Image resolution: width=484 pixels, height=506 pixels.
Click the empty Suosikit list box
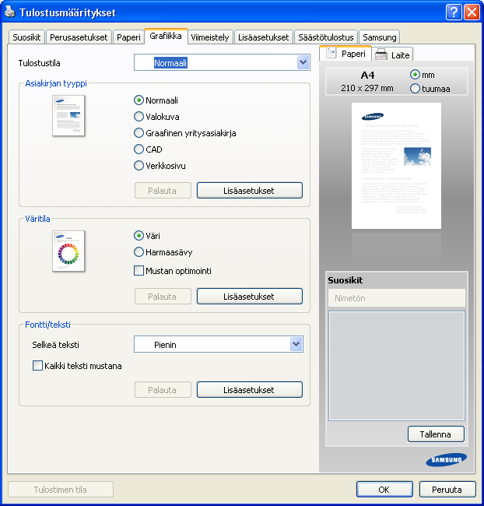(397, 366)
